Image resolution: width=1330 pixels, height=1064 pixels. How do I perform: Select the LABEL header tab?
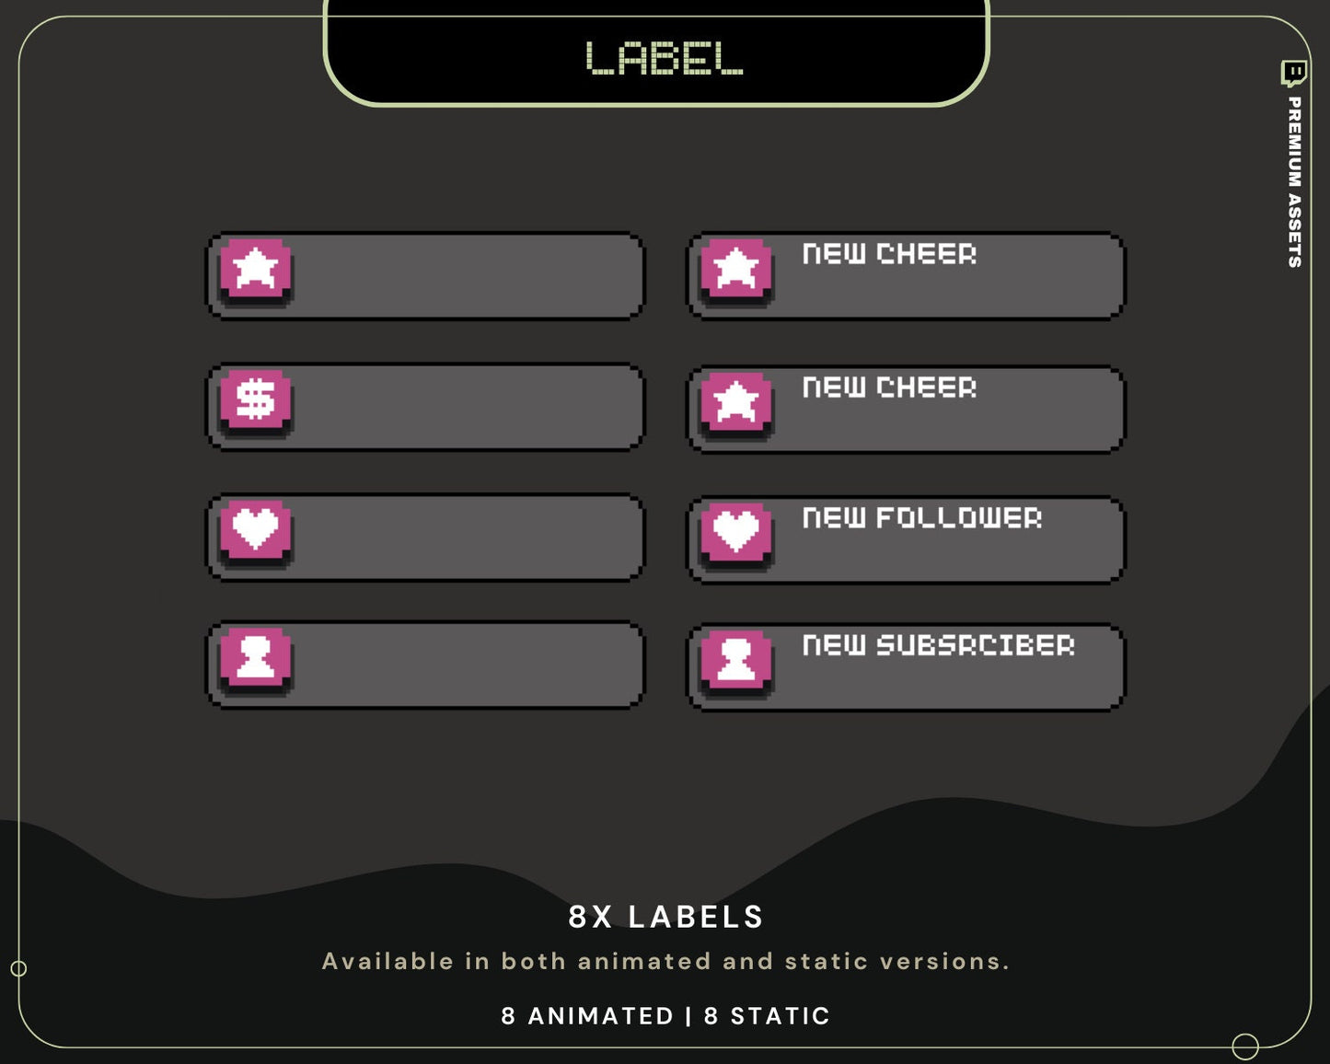click(x=664, y=58)
